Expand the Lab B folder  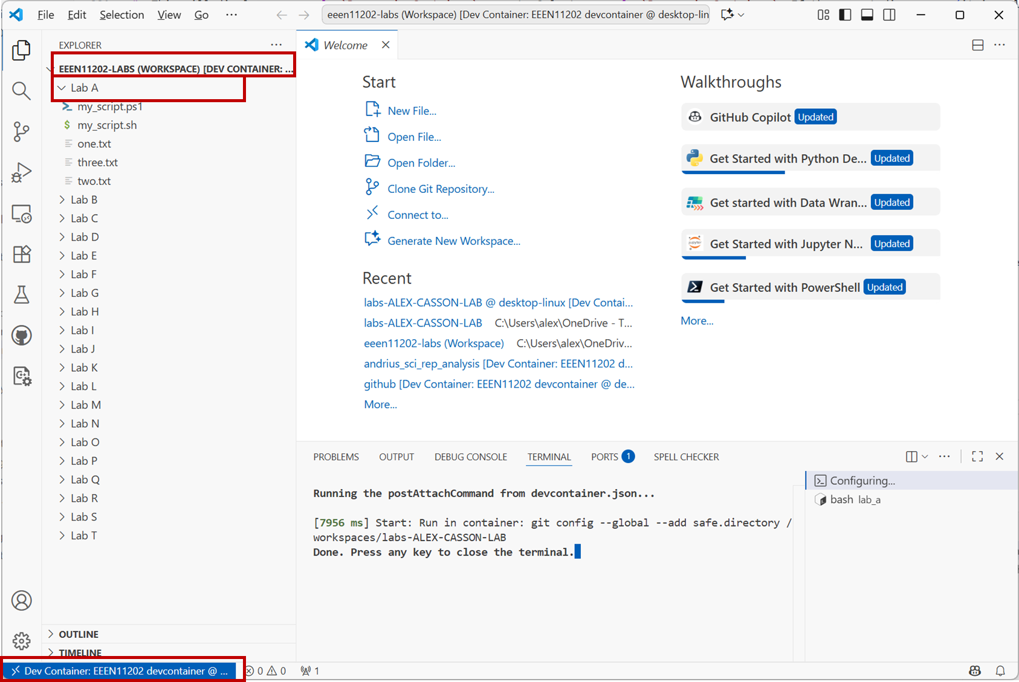tap(83, 200)
